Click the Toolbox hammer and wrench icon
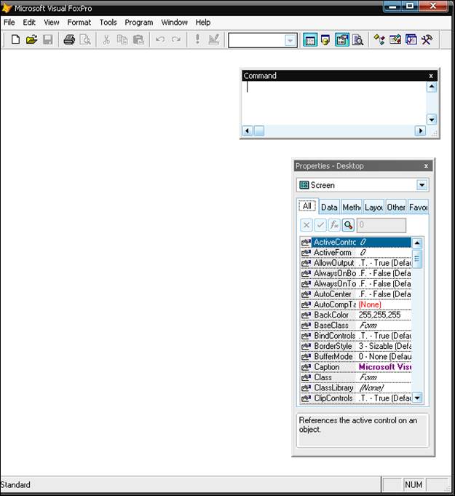 [427, 40]
